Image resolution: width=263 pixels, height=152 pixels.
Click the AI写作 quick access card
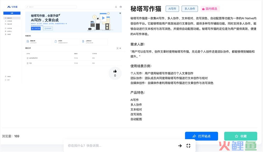click(x=66, y=42)
